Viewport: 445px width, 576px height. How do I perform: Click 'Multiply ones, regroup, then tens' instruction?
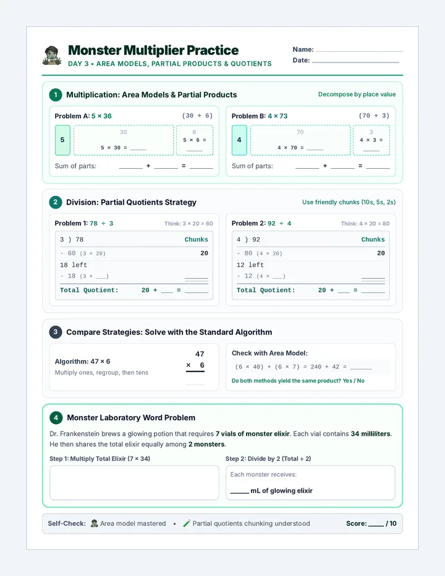(x=101, y=373)
